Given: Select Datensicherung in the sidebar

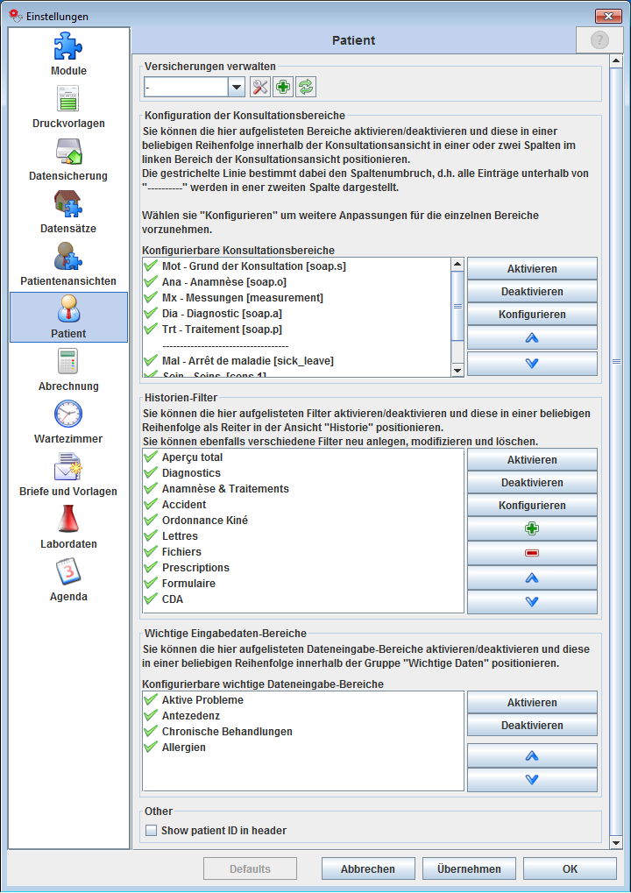Looking at the screenshot, I should pyautogui.click(x=68, y=159).
